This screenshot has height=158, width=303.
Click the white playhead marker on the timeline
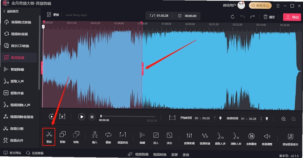[44, 26]
